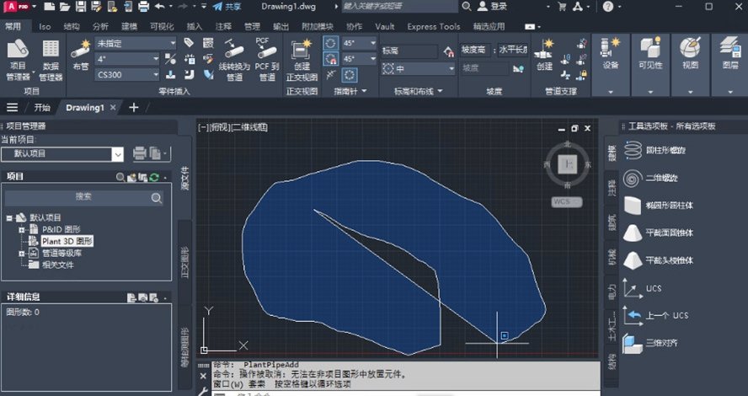Click the Undo arrow icon

160,7
